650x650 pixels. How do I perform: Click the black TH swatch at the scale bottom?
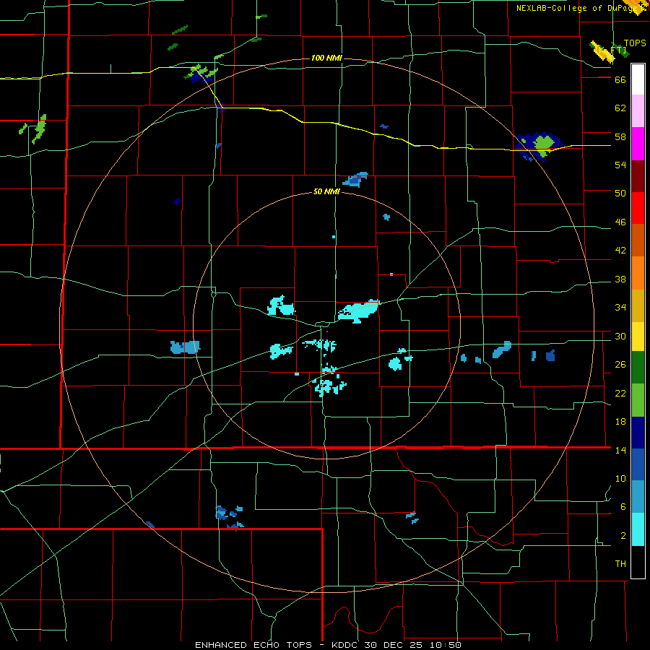[638, 562]
